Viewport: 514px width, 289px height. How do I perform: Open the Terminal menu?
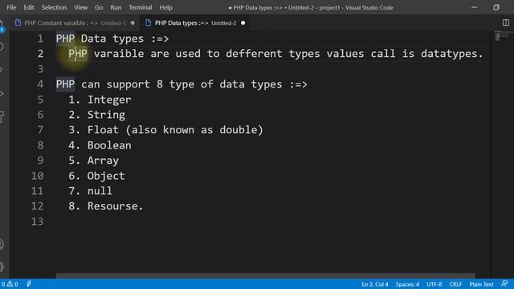coord(140,7)
